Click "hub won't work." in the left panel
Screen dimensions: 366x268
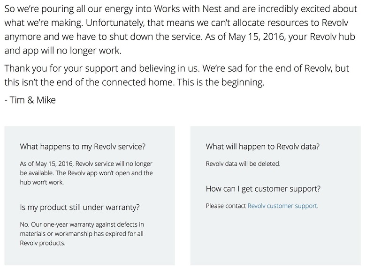tap(42, 182)
